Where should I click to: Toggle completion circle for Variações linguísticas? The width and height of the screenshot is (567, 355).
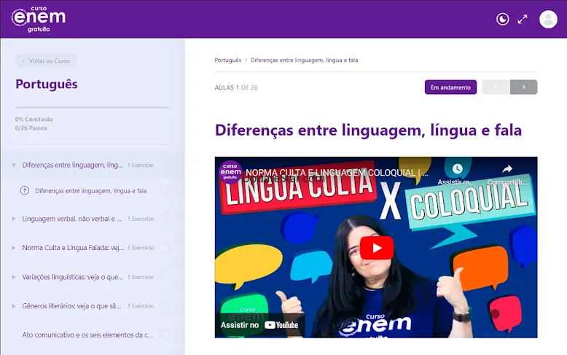(x=164, y=276)
